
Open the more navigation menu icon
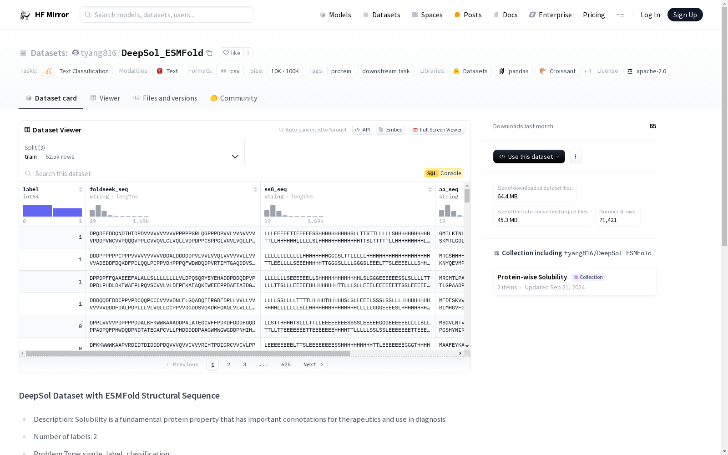tap(620, 15)
